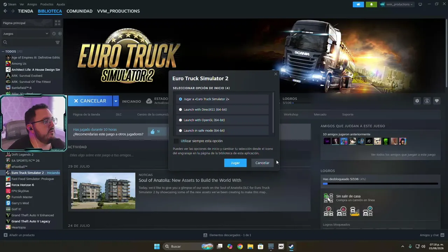This screenshot has width=448, height=252.
Task: Open NDI app on the taskbar
Action: coord(281,246)
